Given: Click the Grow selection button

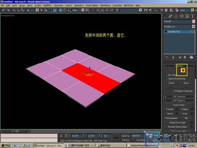Looking at the screenshot, I should point(186,83).
